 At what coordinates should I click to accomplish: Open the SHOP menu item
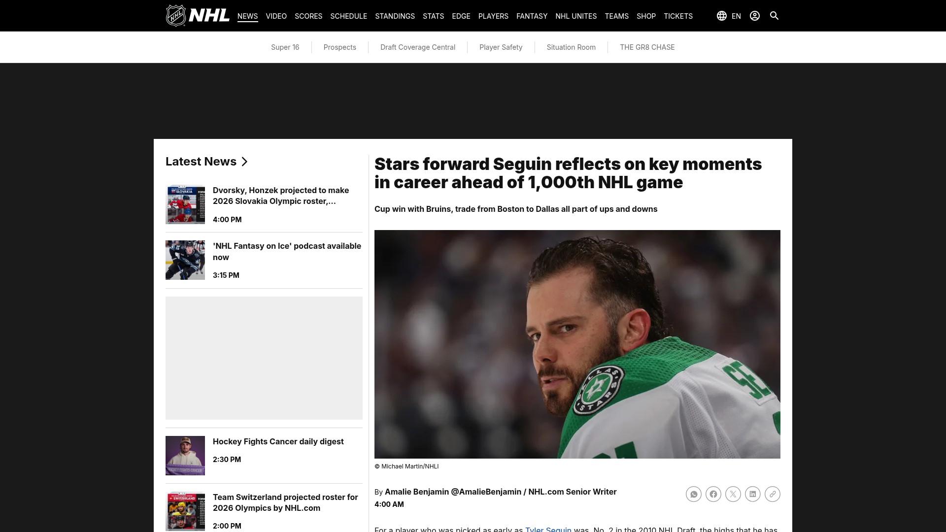(646, 16)
